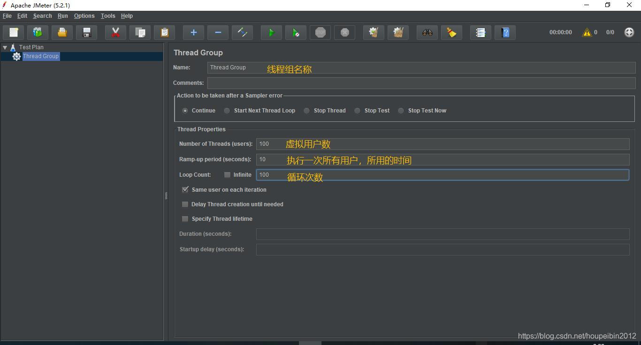
Task: Click the Thread Group gear icon in the tree
Action: coord(16,56)
